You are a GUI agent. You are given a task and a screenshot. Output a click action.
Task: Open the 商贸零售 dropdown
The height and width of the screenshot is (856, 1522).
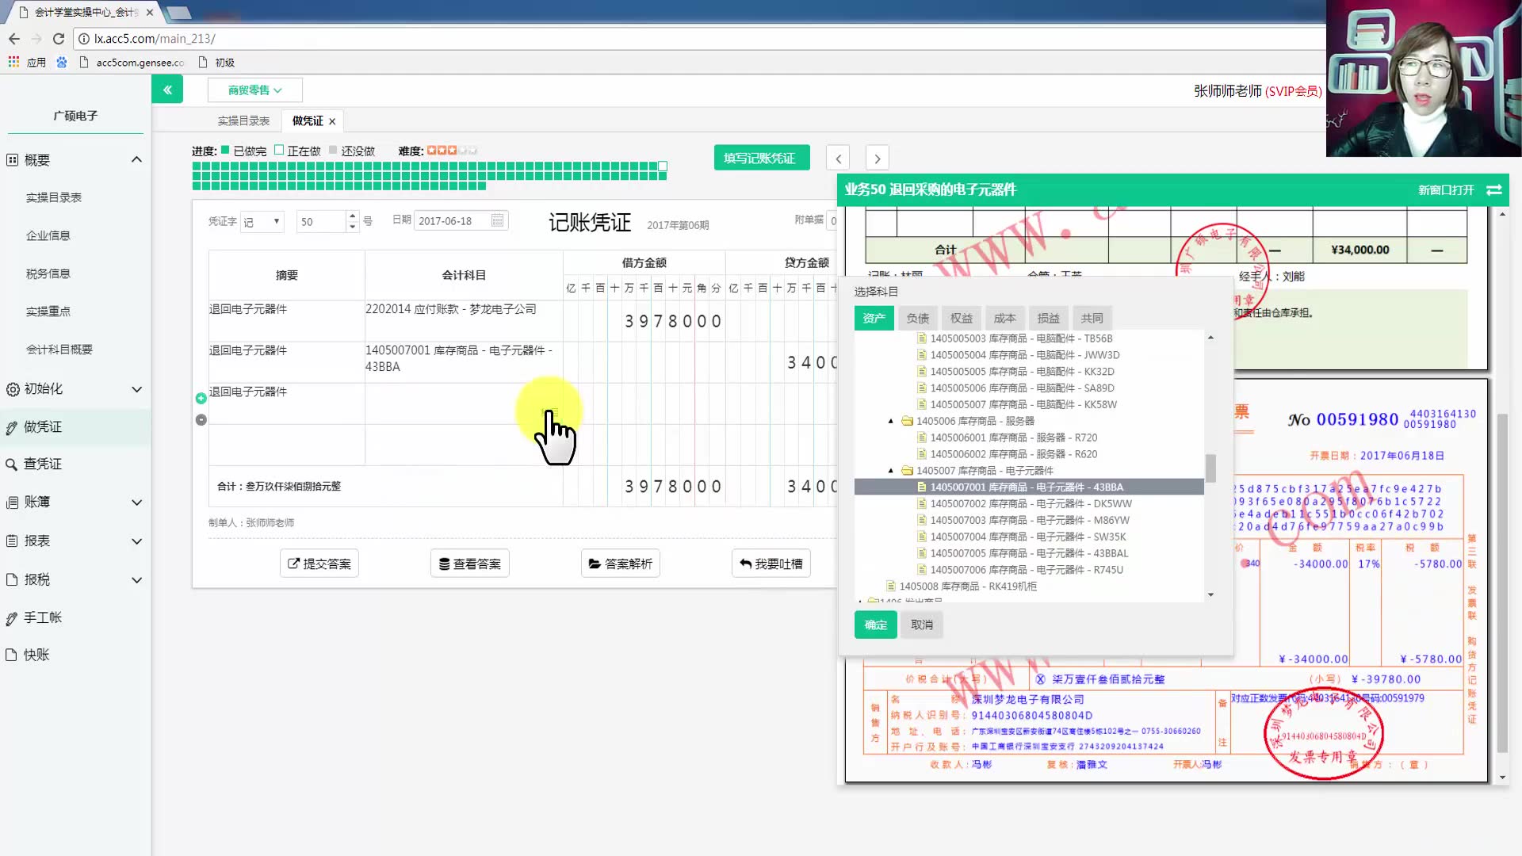coord(254,90)
